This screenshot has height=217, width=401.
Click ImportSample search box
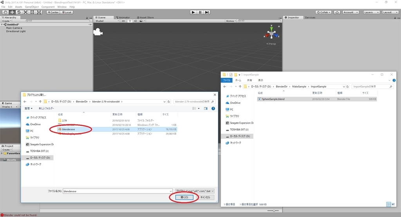[372, 86]
